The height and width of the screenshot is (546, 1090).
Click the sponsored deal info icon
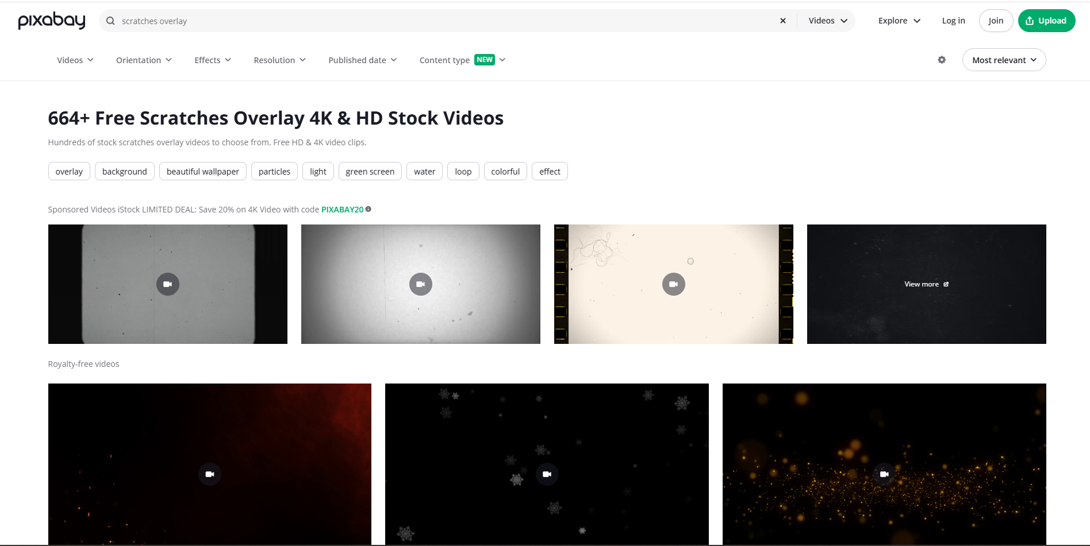[369, 209]
